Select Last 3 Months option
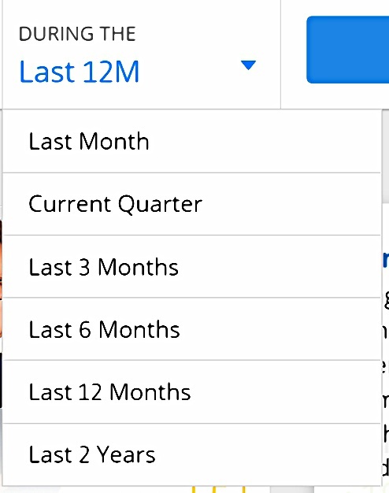This screenshot has width=389, height=493. pyautogui.click(x=192, y=267)
